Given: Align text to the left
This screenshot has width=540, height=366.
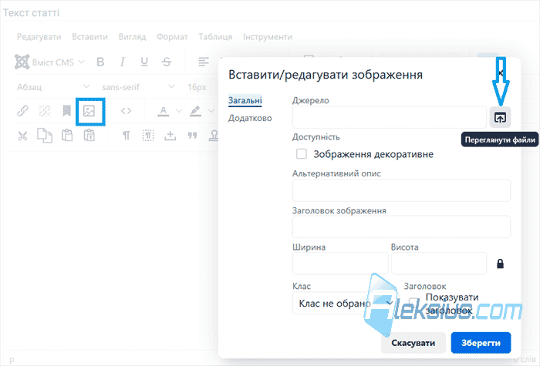Looking at the screenshot, I should point(204,62).
